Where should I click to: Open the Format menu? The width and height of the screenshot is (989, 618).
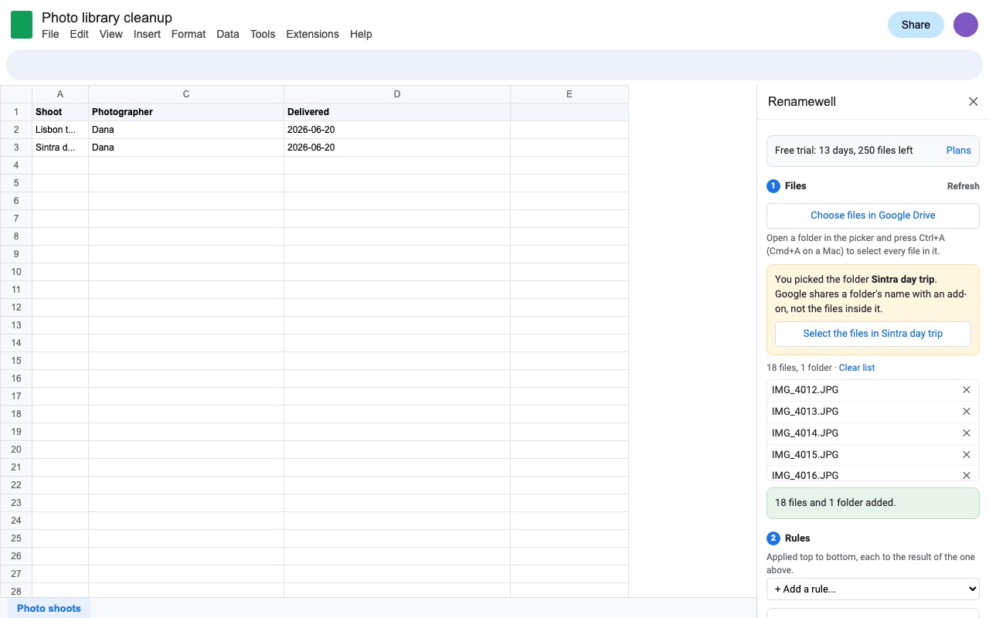pyautogui.click(x=189, y=34)
